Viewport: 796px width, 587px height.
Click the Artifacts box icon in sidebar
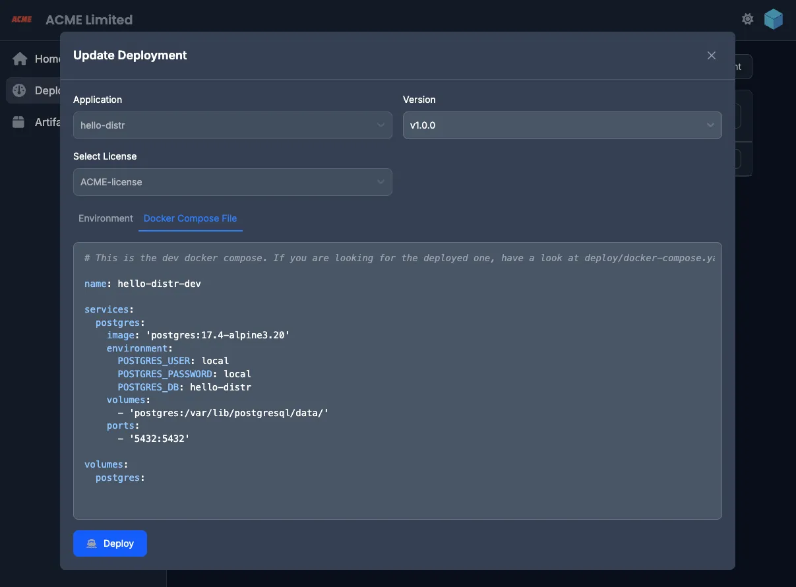coord(20,122)
